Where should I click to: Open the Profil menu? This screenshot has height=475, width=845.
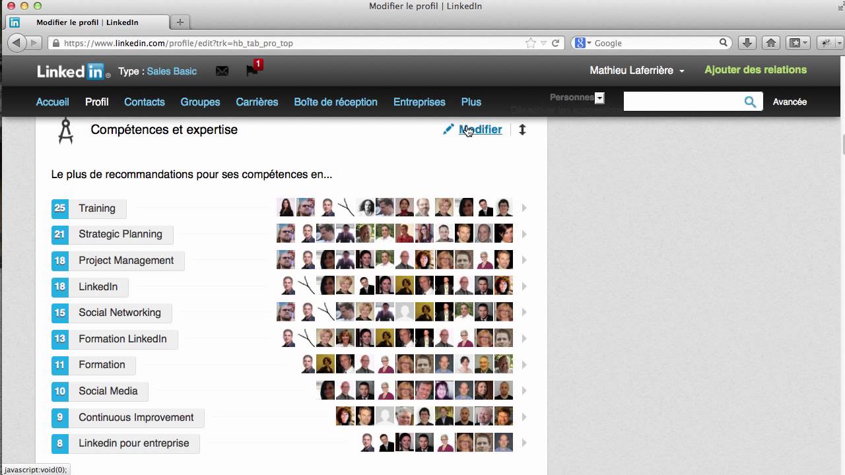click(97, 102)
